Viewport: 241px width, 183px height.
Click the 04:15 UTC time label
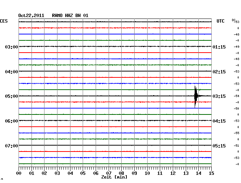pyautogui.click(x=219, y=121)
